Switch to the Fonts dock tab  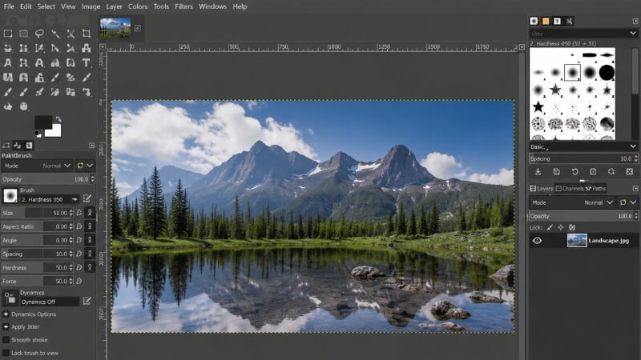point(557,21)
